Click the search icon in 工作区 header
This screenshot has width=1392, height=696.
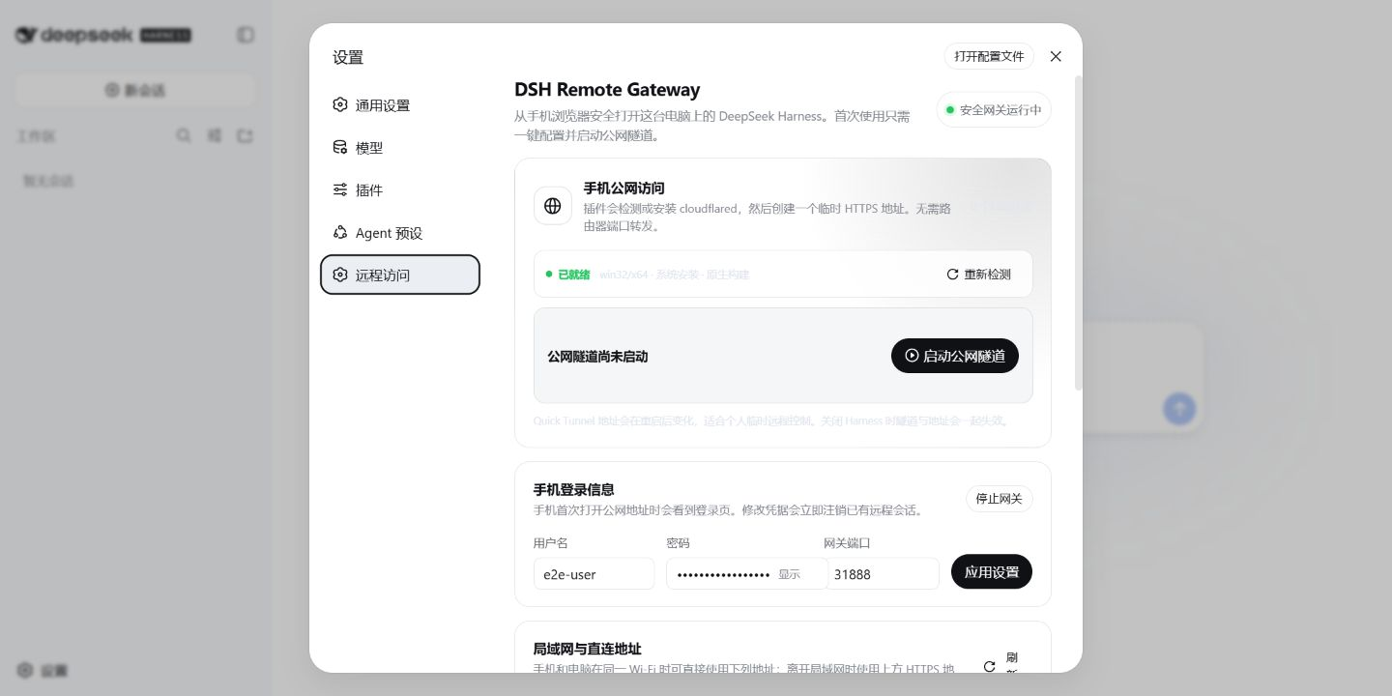(x=184, y=136)
